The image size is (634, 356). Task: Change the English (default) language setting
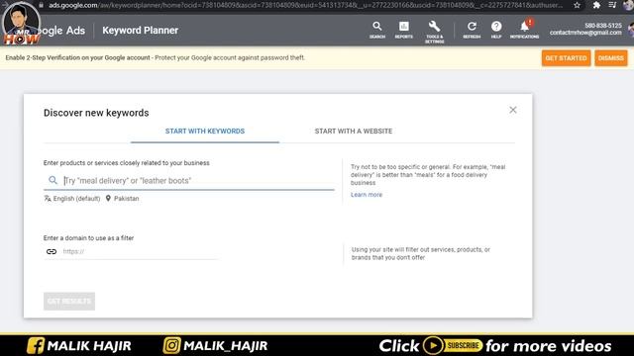point(76,198)
